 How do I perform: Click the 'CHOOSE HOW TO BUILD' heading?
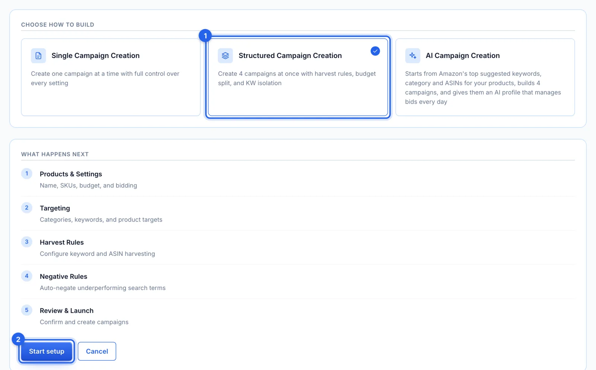58,25
